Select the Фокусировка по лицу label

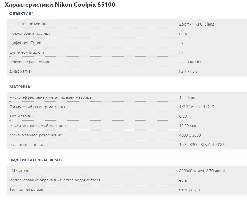click(x=30, y=33)
